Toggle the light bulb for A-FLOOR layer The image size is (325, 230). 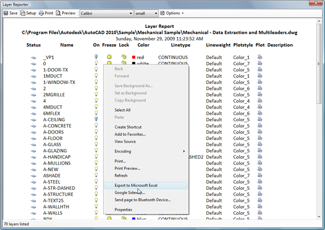pyautogui.click(x=96, y=138)
